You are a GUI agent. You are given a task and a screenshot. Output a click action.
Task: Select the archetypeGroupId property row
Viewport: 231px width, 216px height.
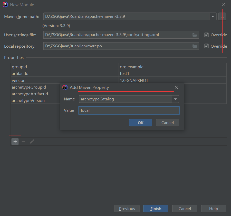[35, 87]
